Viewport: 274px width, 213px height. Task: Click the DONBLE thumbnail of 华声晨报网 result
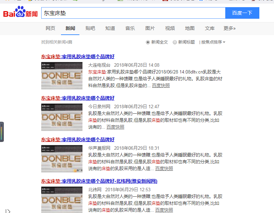tap(62, 159)
